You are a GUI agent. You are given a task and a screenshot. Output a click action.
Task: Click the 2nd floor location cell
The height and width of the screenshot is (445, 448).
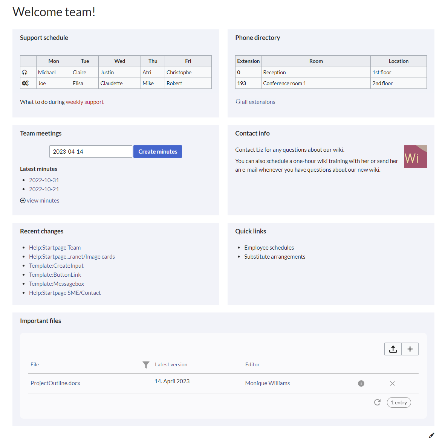[399, 83]
